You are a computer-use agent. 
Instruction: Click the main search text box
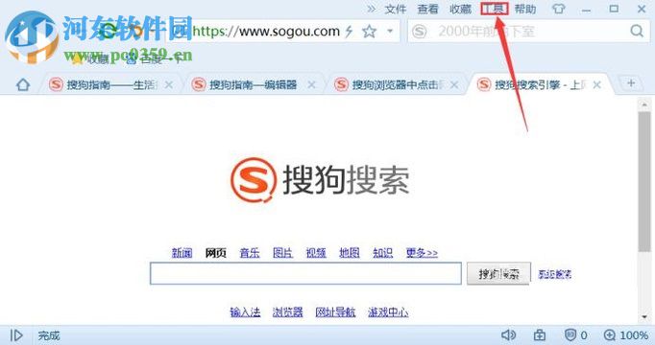pyautogui.click(x=305, y=273)
